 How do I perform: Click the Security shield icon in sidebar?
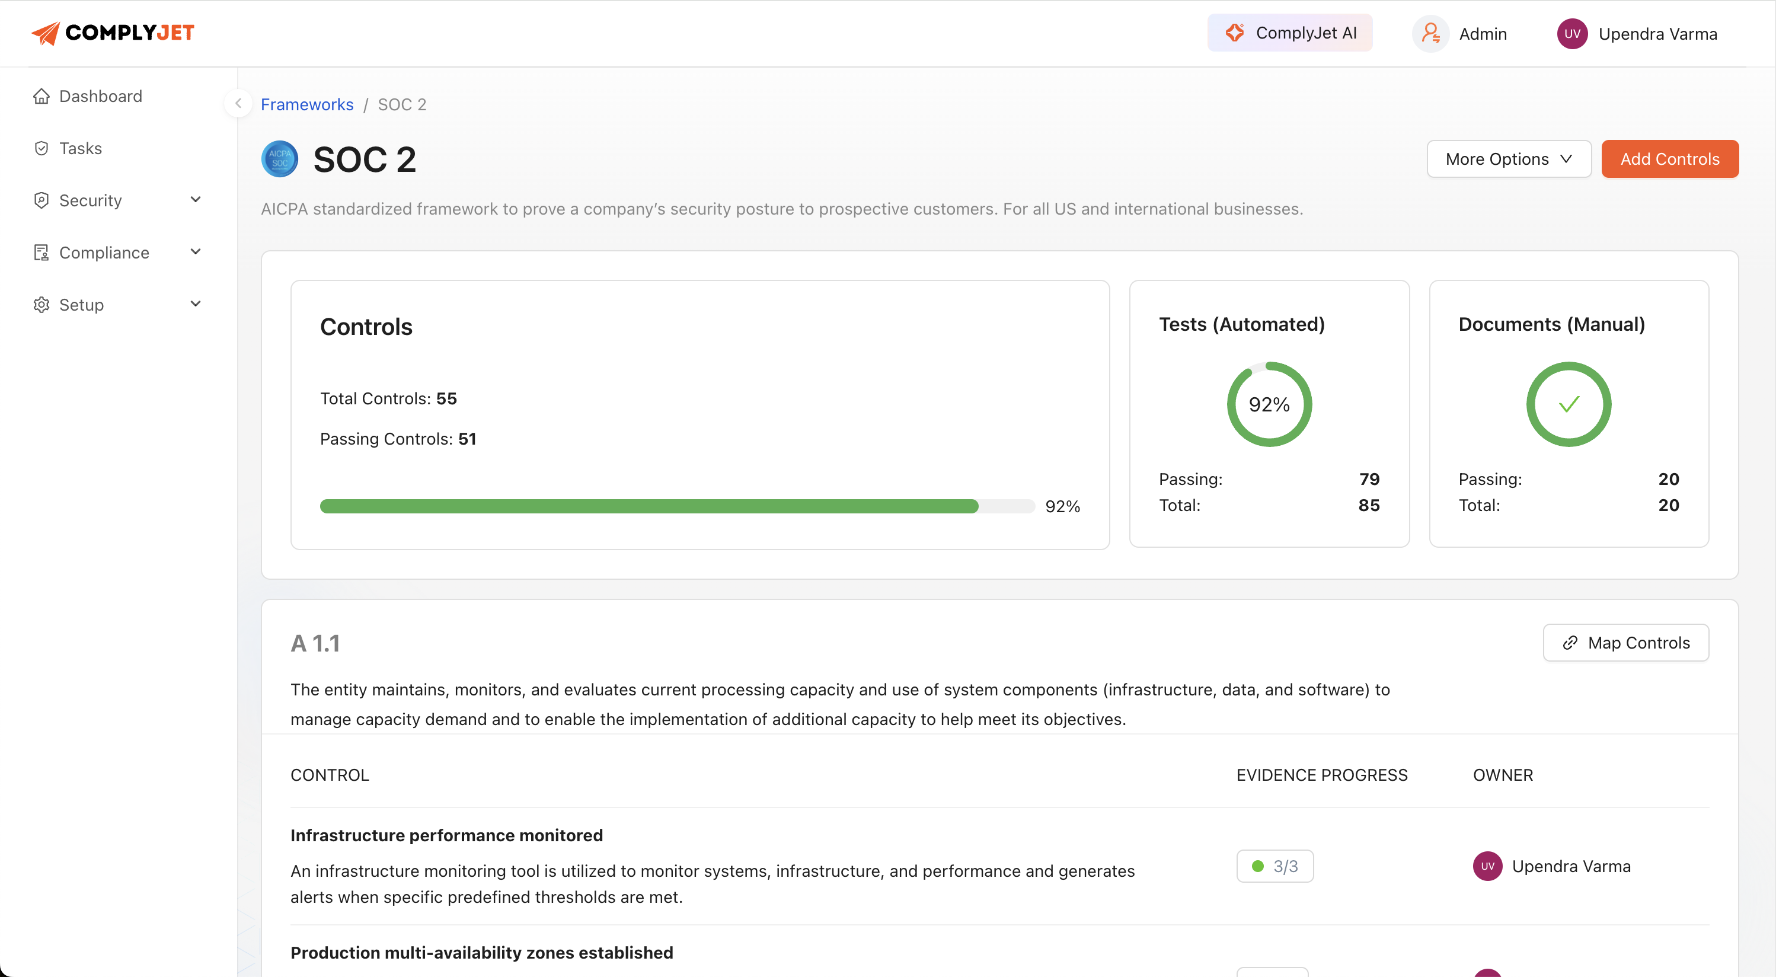(41, 200)
